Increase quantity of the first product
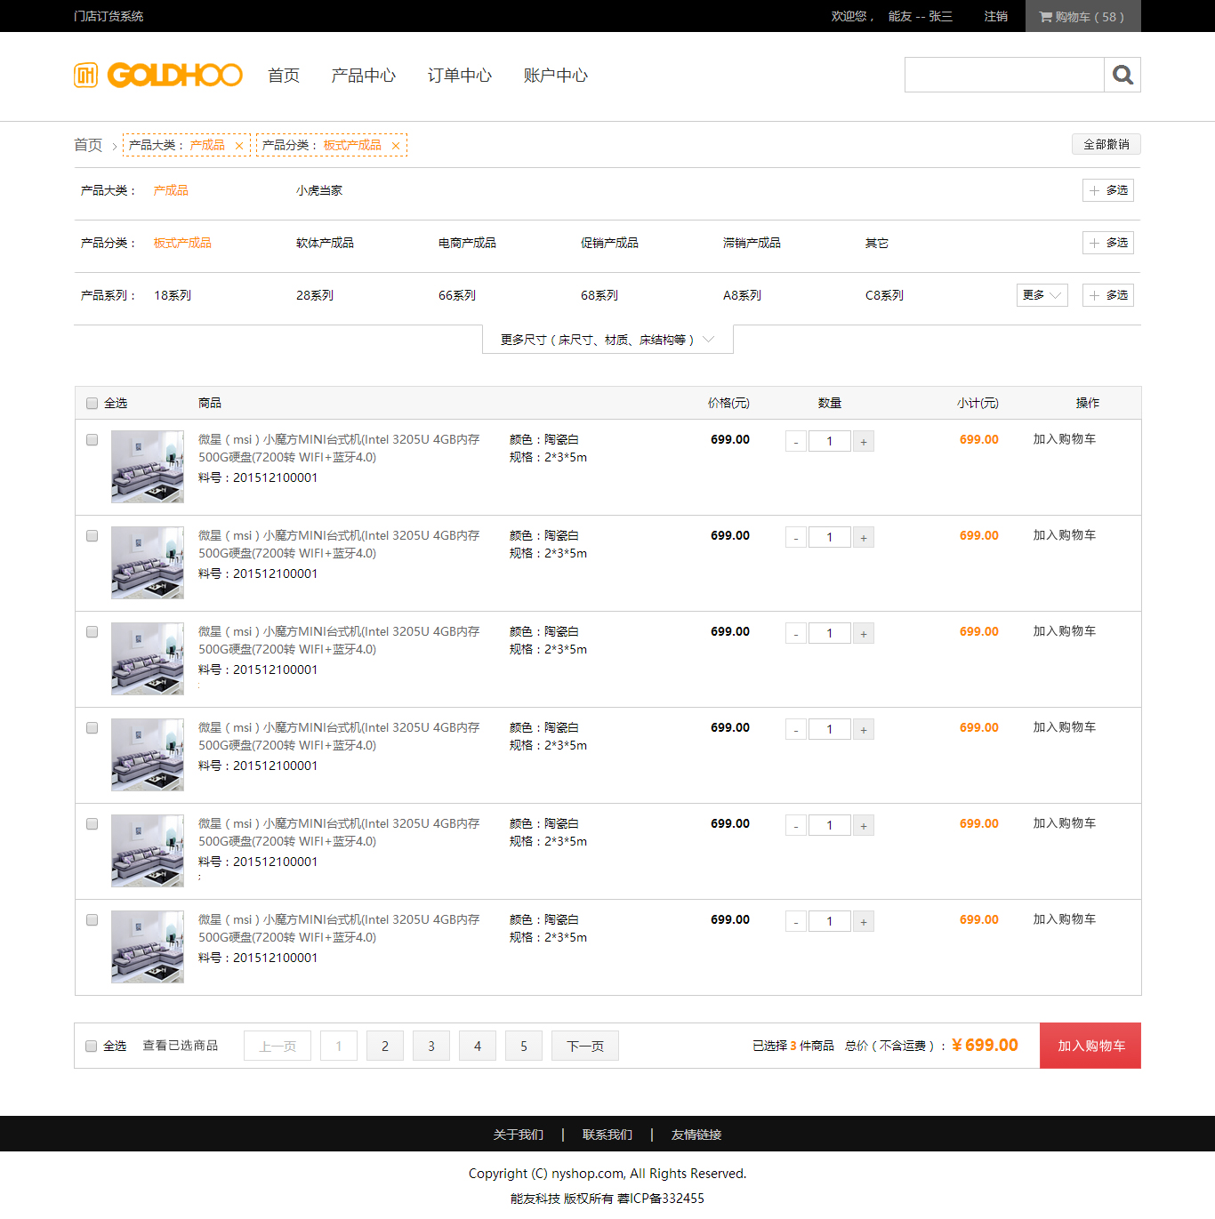1215x1219 pixels. click(x=863, y=442)
